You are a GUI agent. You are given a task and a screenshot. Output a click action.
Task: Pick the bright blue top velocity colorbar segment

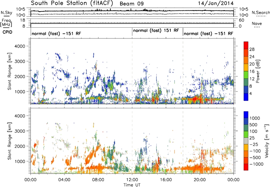point(246,115)
